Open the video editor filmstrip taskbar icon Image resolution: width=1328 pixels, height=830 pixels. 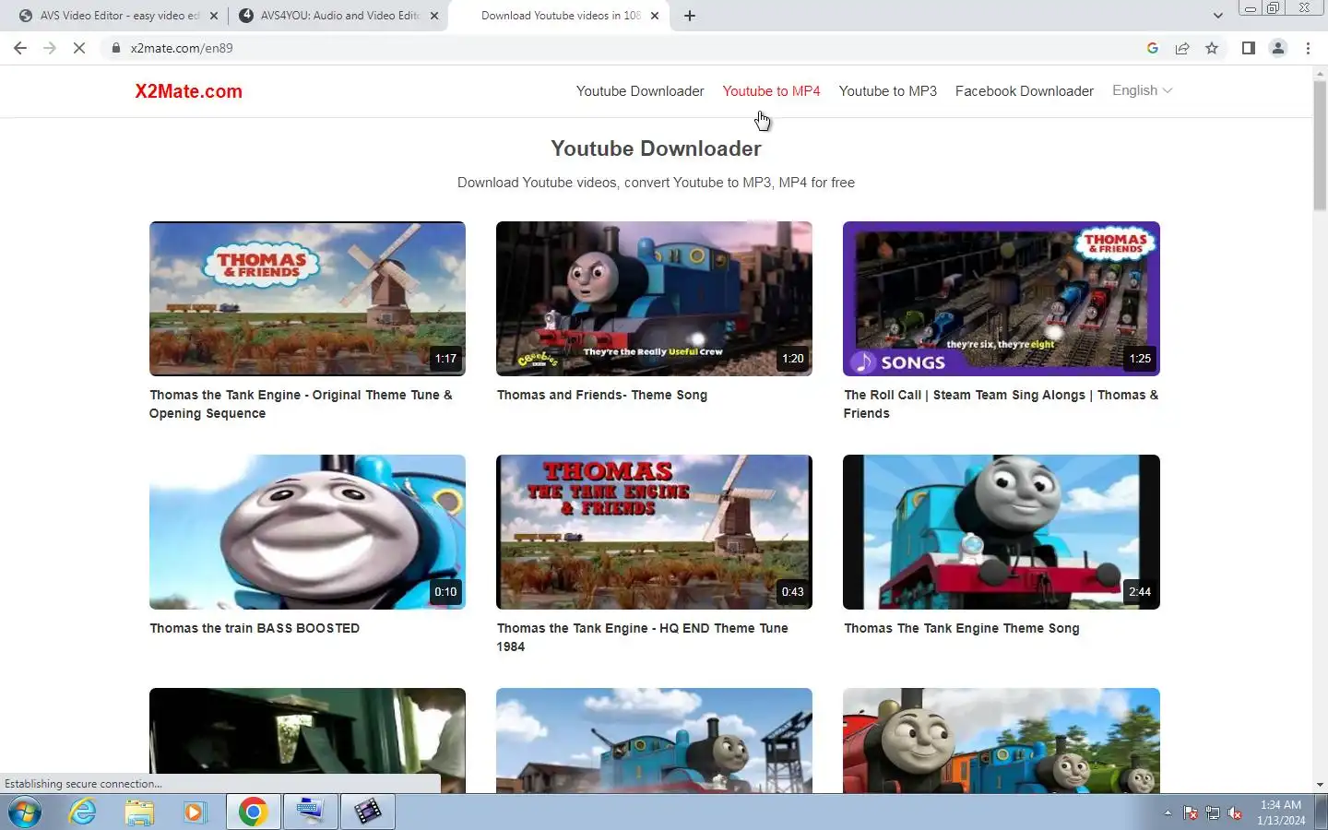tap(367, 812)
